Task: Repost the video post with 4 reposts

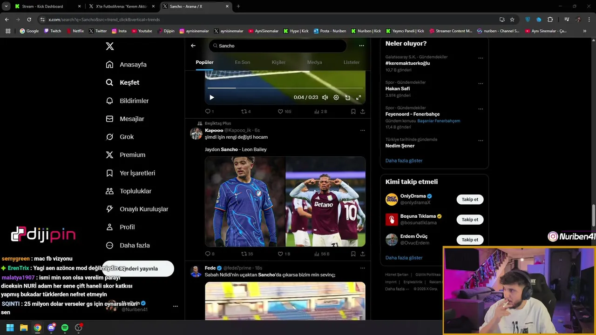Action: point(245,112)
